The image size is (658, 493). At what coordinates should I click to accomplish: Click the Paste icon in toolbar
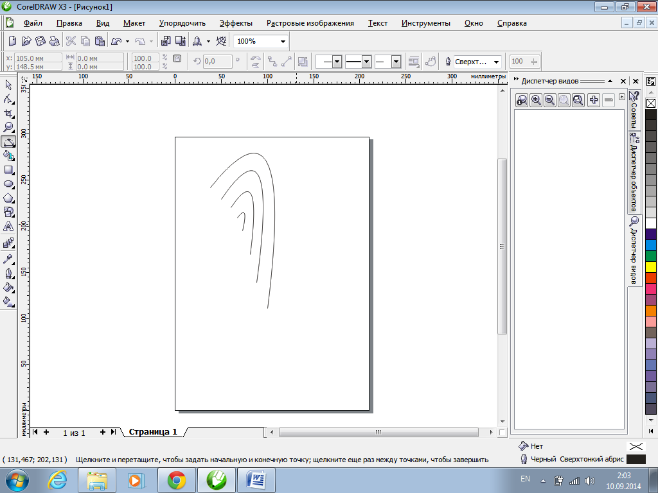pyautogui.click(x=100, y=41)
